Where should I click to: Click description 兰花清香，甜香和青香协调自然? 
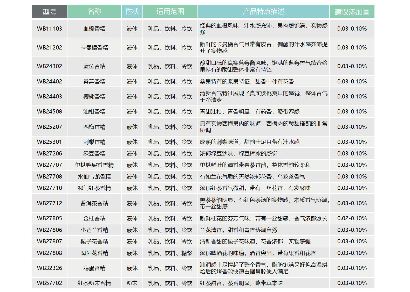[x=238, y=230]
